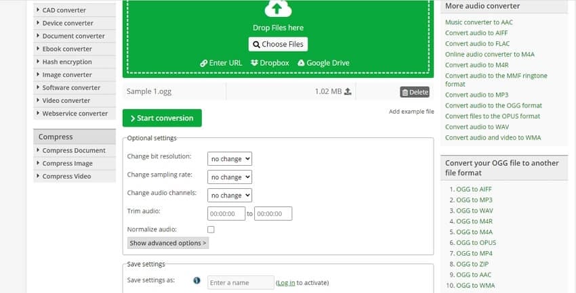Select OGG to M4A conversion link
Viewport: 576px width, 293px height.
click(474, 232)
